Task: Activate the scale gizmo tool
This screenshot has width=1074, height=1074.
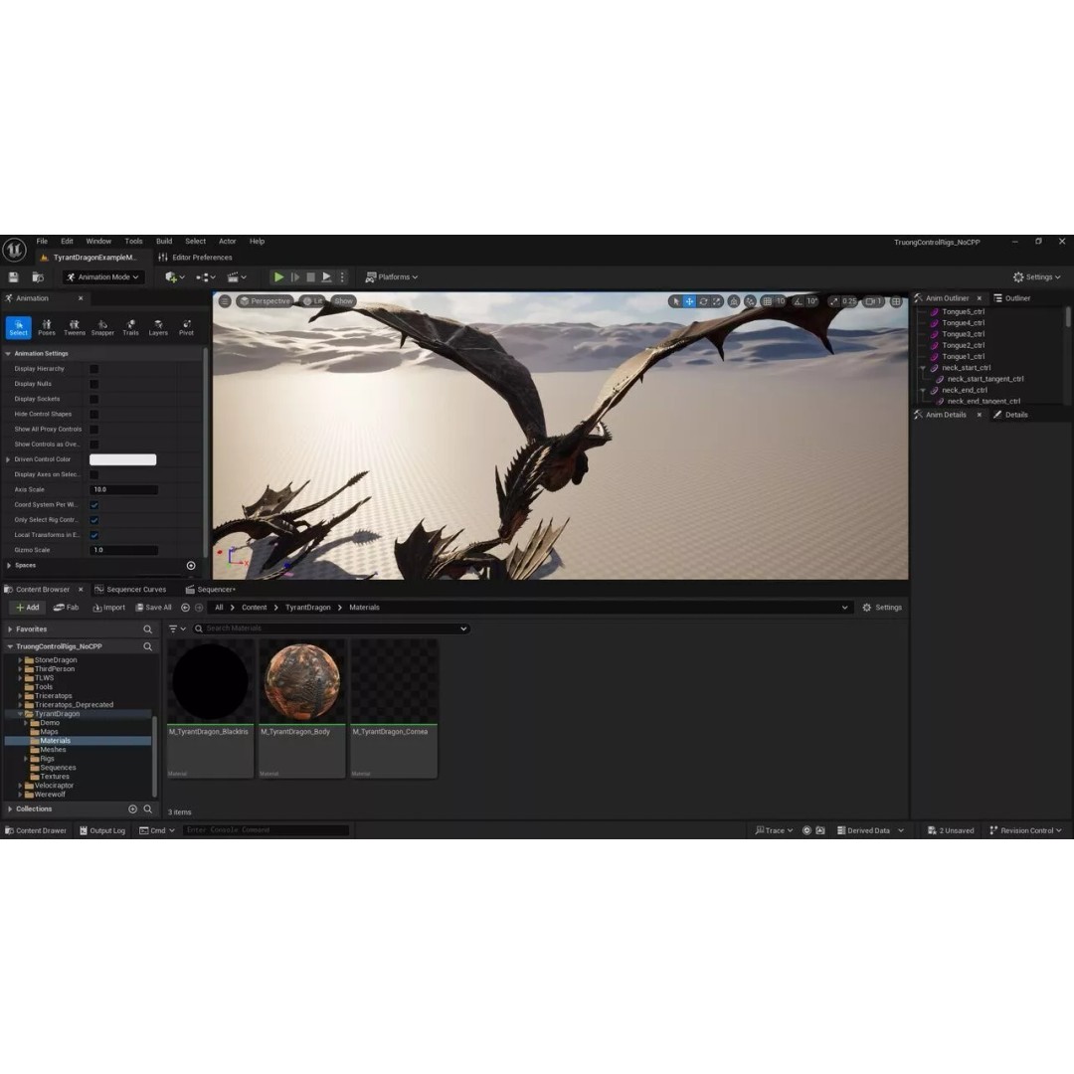Action: coord(717,301)
